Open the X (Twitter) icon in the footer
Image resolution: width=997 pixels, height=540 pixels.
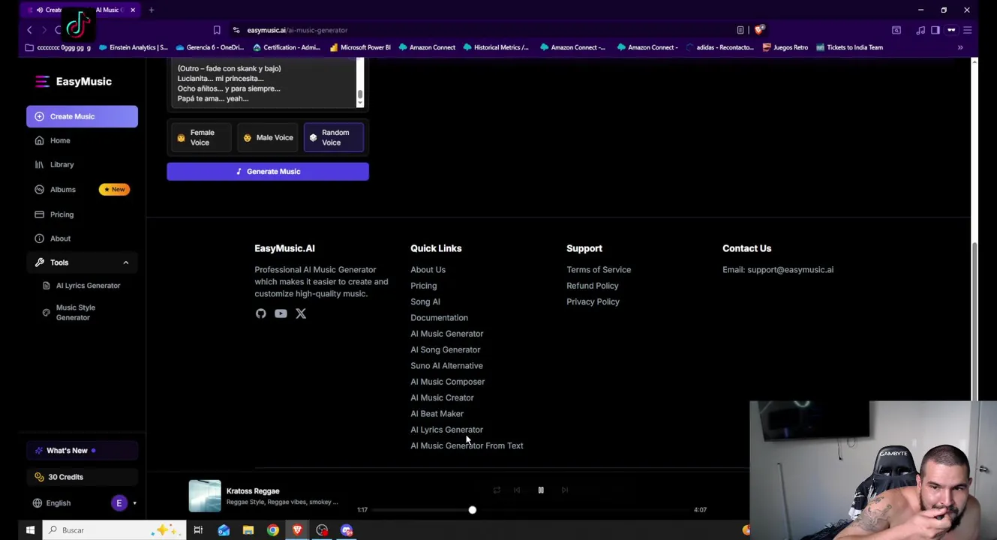pos(301,313)
